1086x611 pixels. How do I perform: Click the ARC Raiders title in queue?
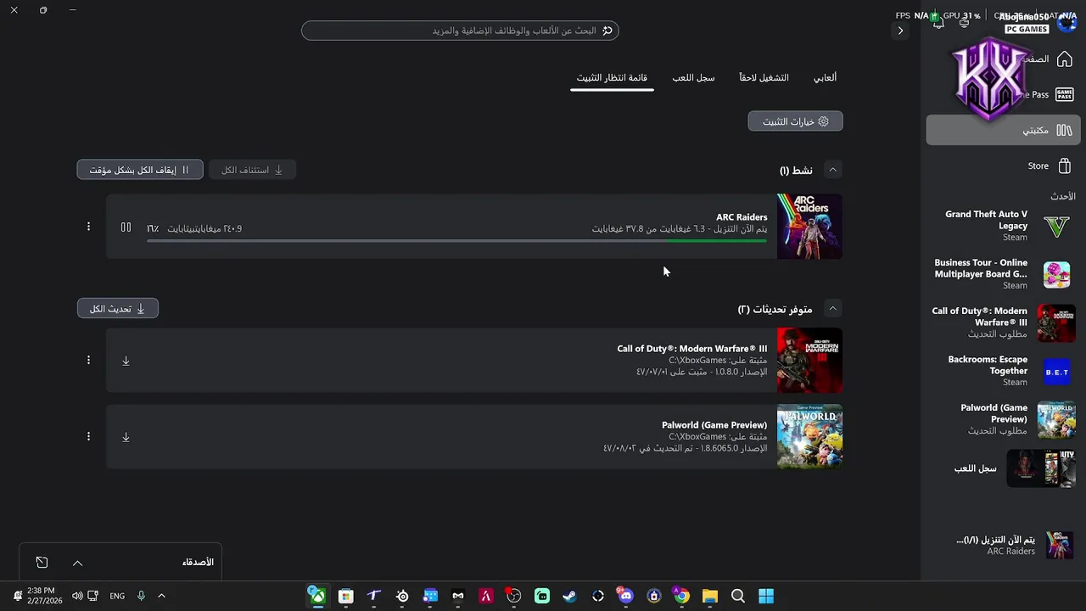click(742, 217)
